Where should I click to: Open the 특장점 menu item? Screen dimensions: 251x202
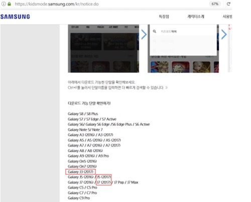point(164,17)
